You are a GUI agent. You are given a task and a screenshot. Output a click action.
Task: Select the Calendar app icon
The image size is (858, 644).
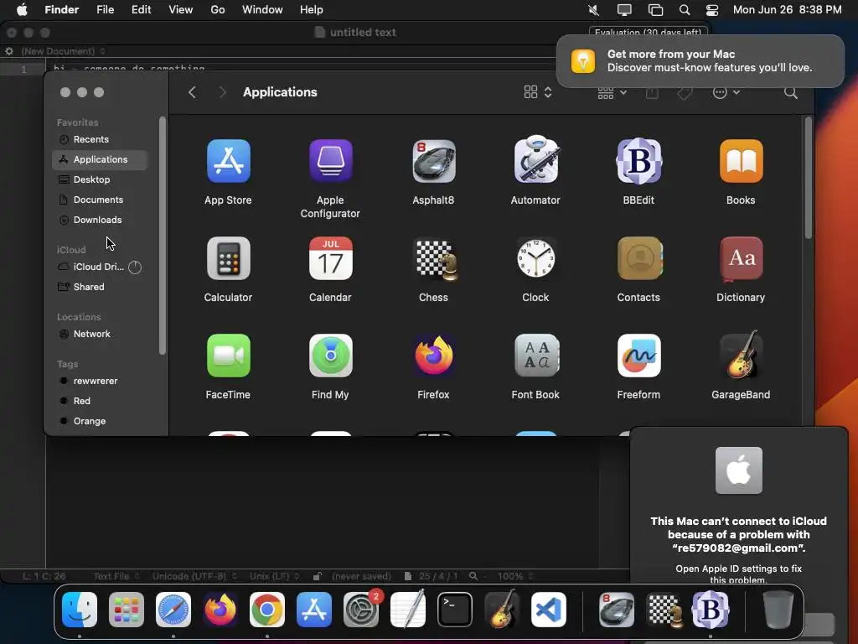point(330,258)
